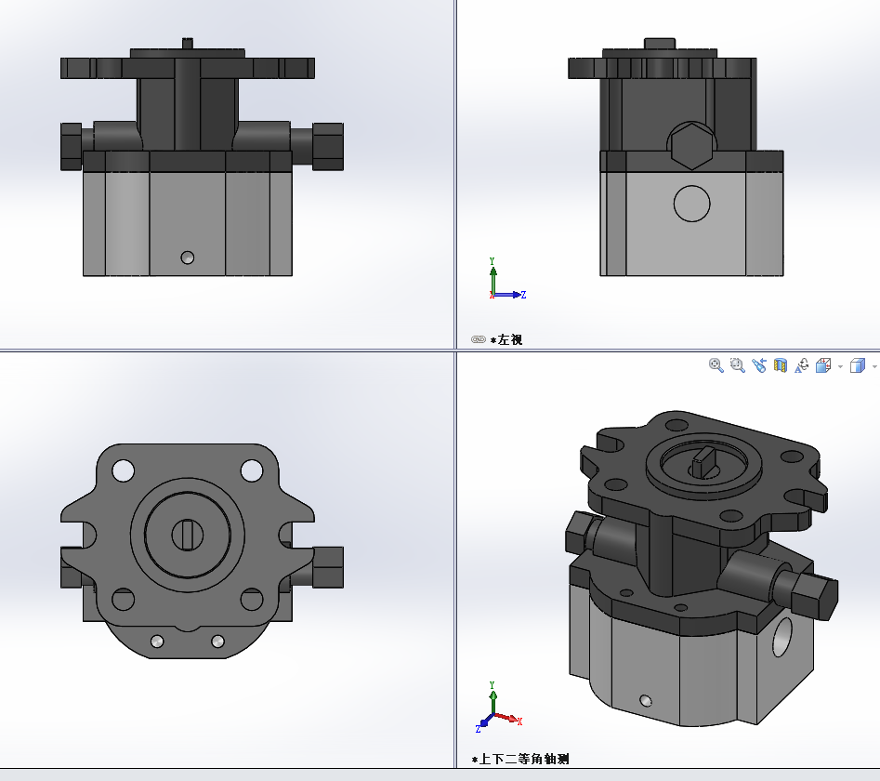Select shaft key in isometric view
This screenshot has height=781, width=880.
[x=702, y=462]
